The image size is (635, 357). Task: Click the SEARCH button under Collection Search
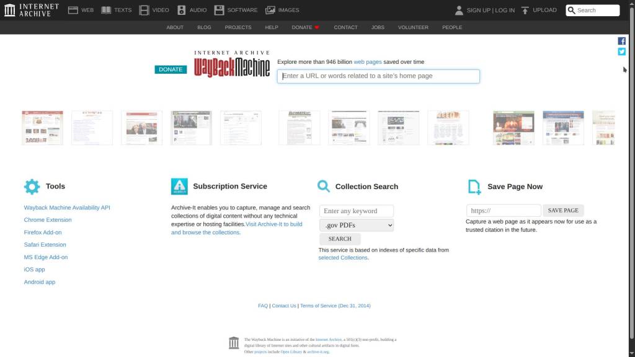pyautogui.click(x=340, y=239)
